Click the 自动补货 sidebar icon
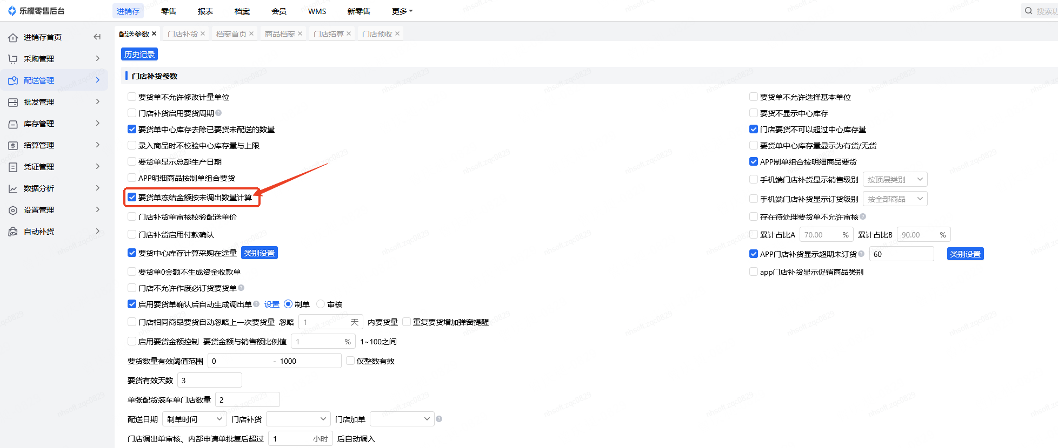Screen dimensions: 1058x448 [x=13, y=232]
